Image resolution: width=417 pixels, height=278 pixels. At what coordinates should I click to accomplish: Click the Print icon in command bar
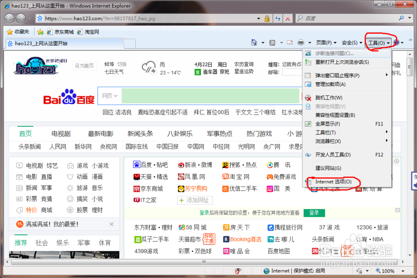(301, 43)
